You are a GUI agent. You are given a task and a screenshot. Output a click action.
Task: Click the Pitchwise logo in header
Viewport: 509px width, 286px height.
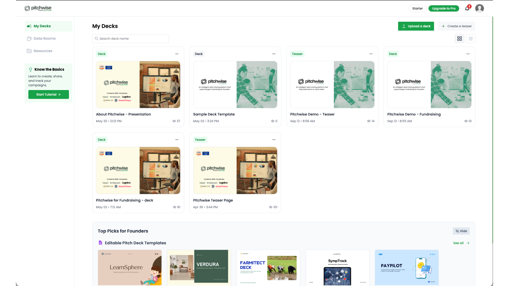tap(38, 8)
